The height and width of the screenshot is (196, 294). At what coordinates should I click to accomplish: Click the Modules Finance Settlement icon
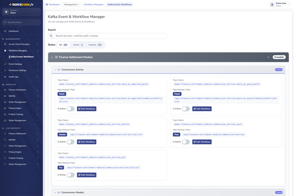pos(5,90)
